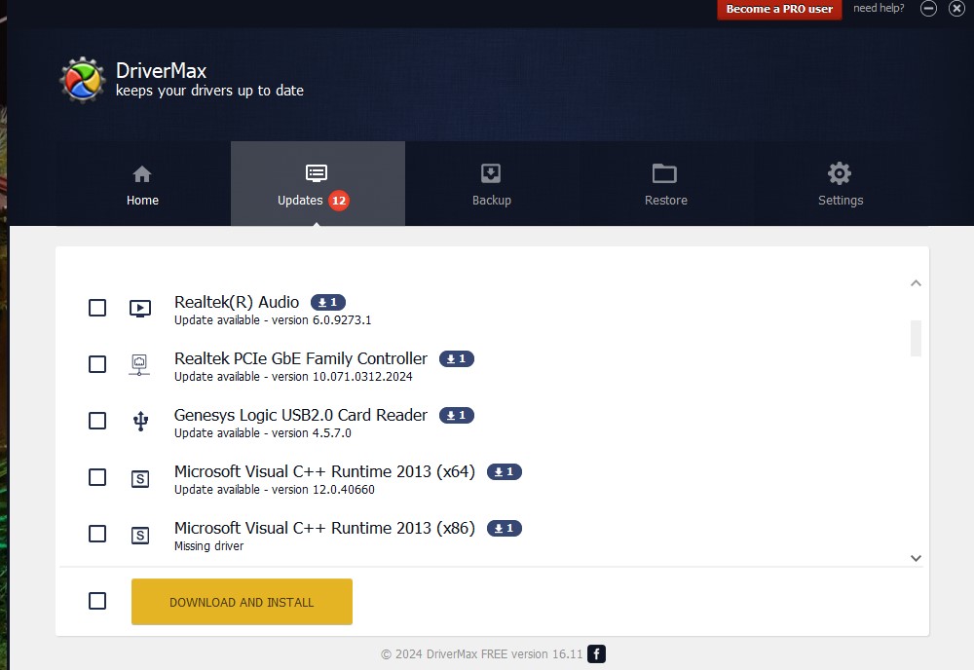Check the Genesys Logic USB2.0 Card Reader box

click(97, 421)
